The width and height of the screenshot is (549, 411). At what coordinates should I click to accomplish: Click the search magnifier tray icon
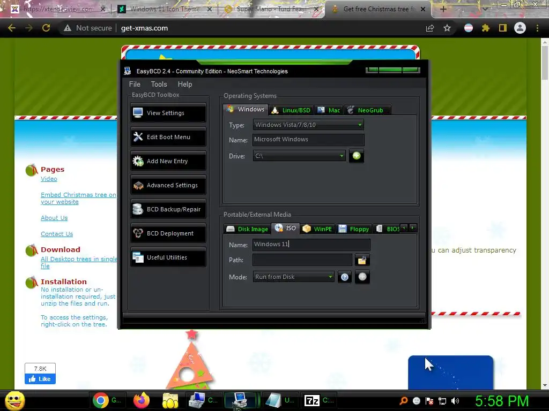click(404, 401)
